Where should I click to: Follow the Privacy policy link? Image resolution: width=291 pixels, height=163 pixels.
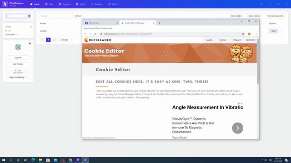pyautogui.click(x=142, y=97)
